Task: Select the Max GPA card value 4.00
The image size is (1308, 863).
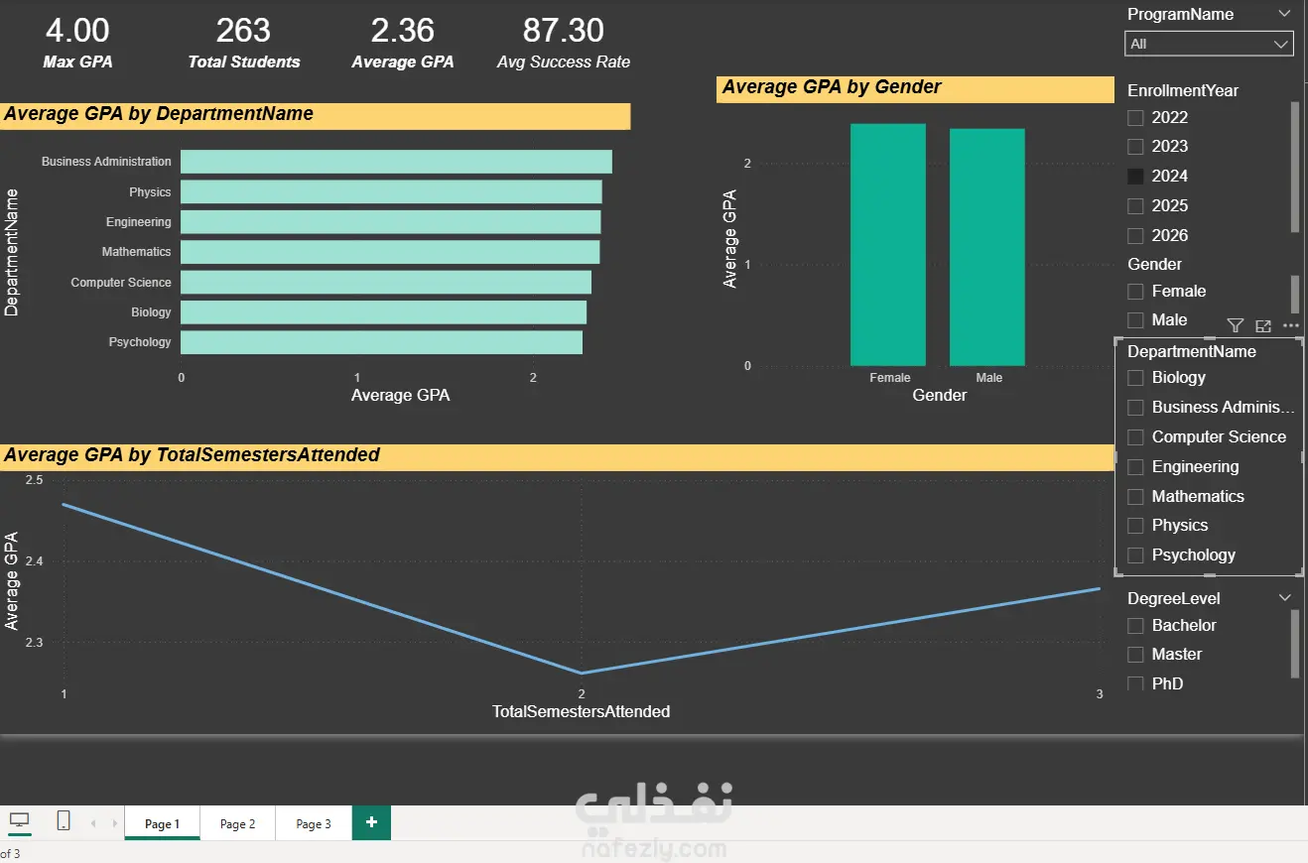Action: 77,31
